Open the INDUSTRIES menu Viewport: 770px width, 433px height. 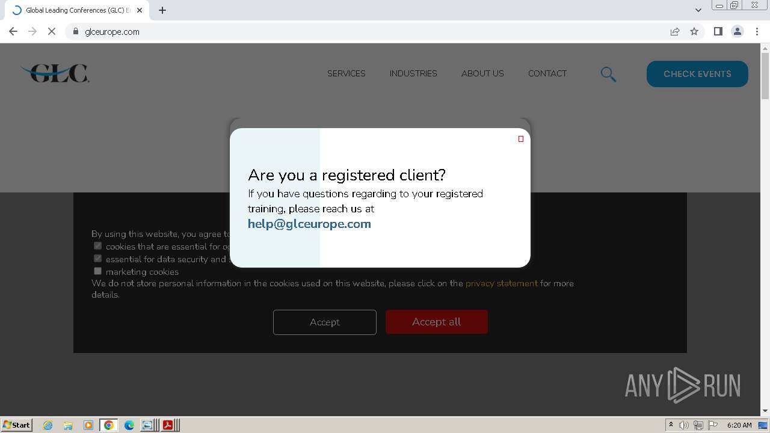tap(413, 73)
